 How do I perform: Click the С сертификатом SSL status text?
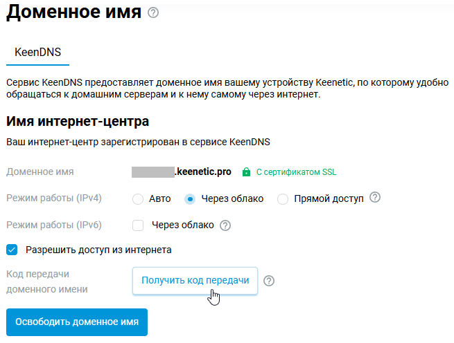[x=297, y=172]
